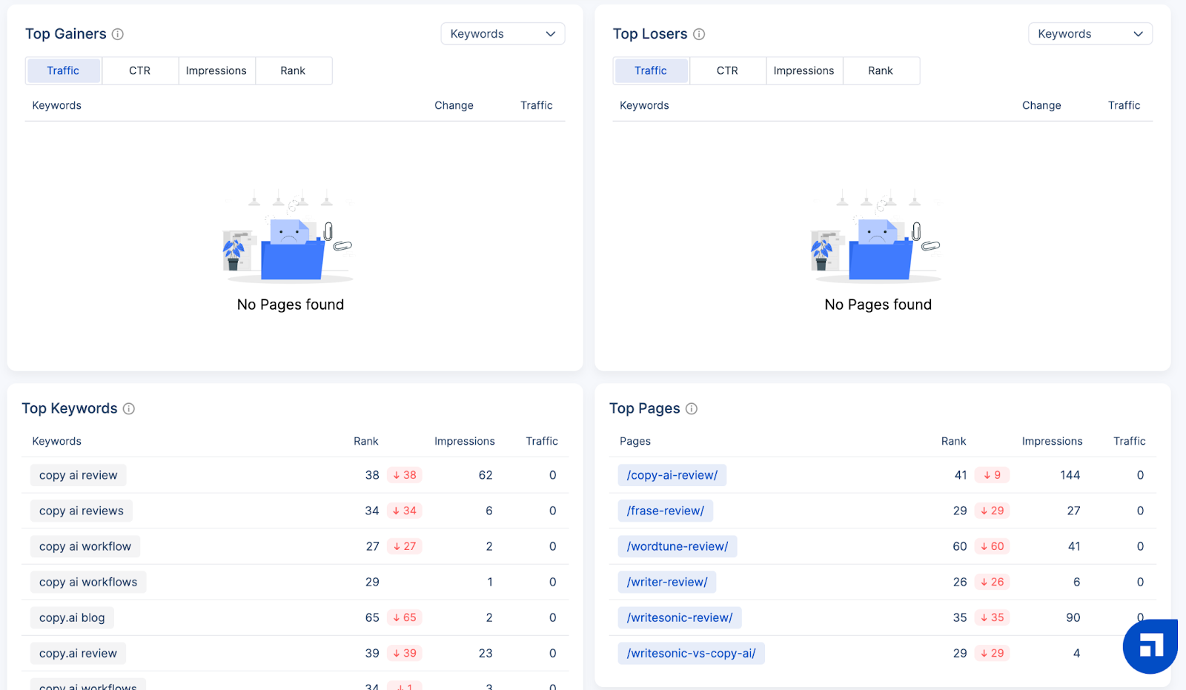The width and height of the screenshot is (1186, 690).
Task: Click the 'copy ai workflow' keyword chip
Action: (85, 546)
